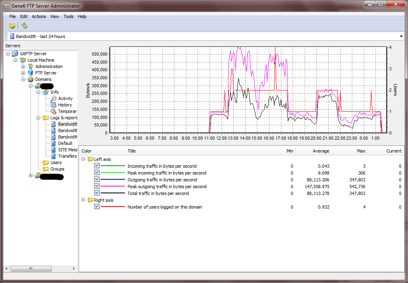Click the red Number of users color line
The height and width of the screenshot is (283, 408).
[113, 207]
